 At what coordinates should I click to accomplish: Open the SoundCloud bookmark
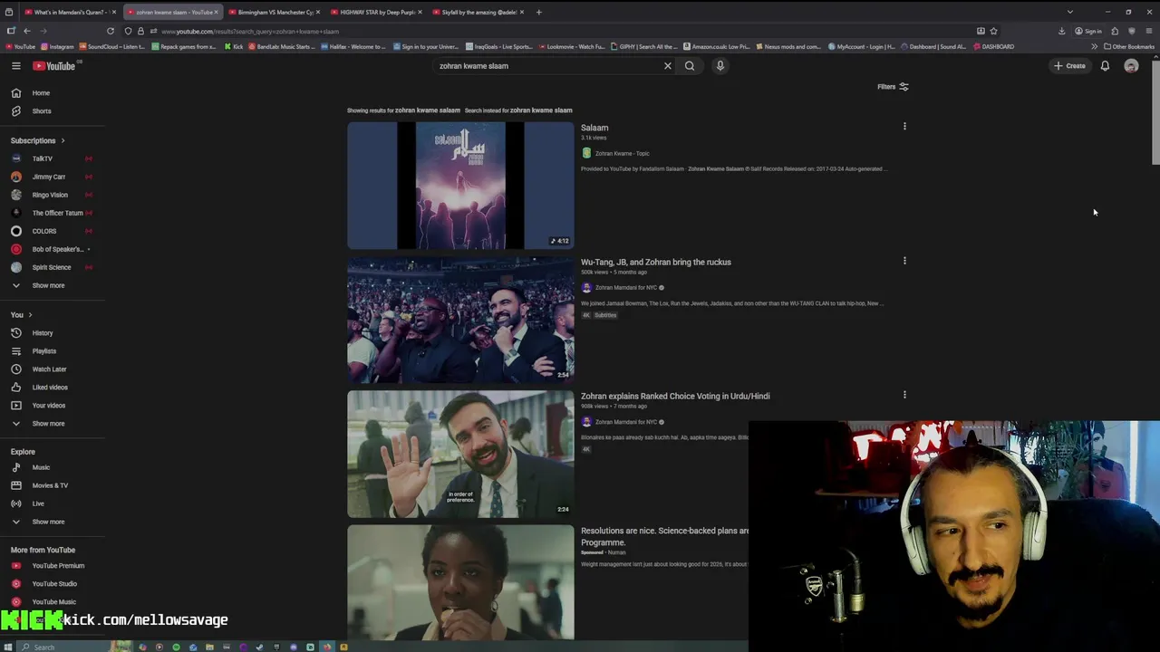pyautogui.click(x=113, y=46)
